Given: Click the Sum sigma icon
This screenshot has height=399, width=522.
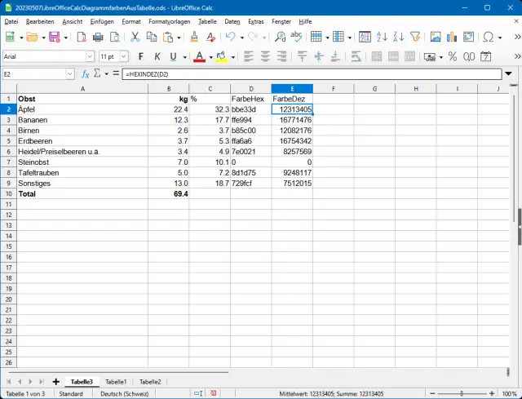Looking at the screenshot, I should click(96, 73).
